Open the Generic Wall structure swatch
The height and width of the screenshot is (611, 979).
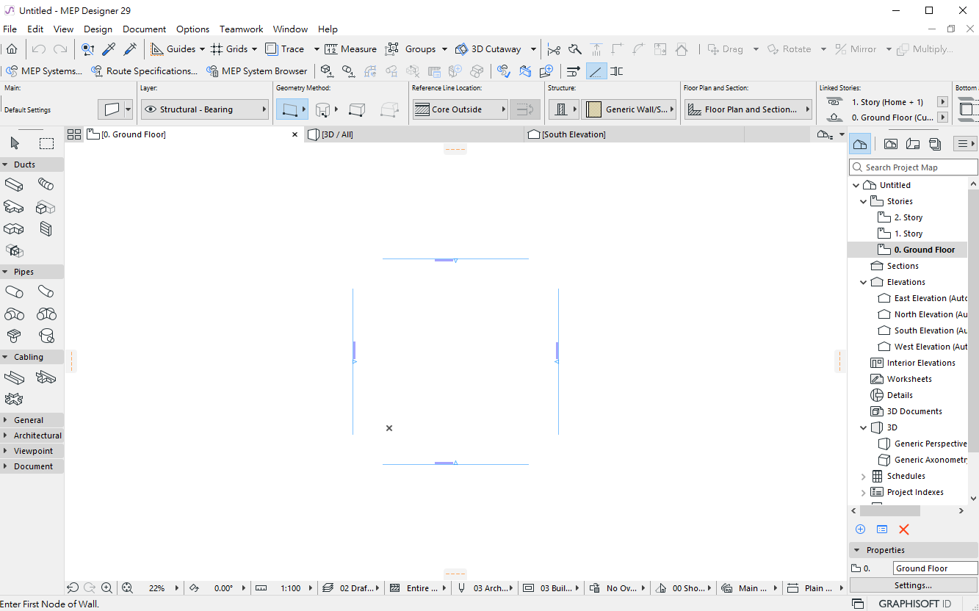(x=630, y=109)
